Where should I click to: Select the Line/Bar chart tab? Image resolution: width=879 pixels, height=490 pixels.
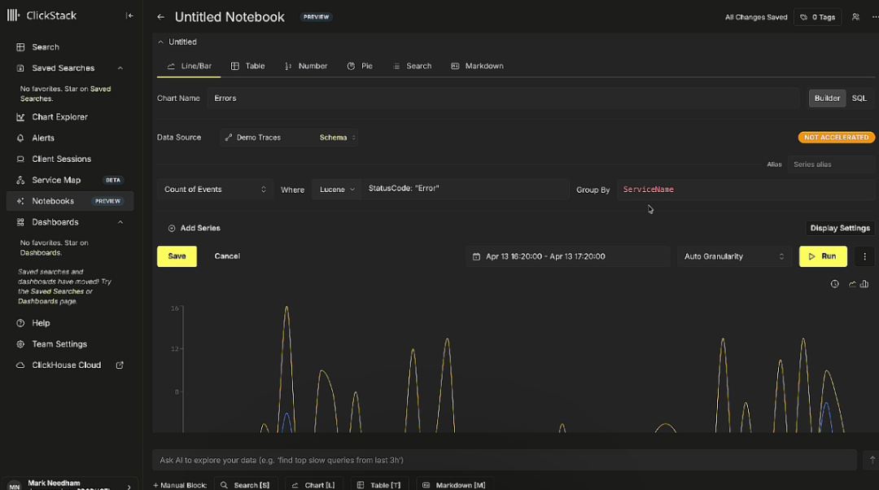[189, 66]
